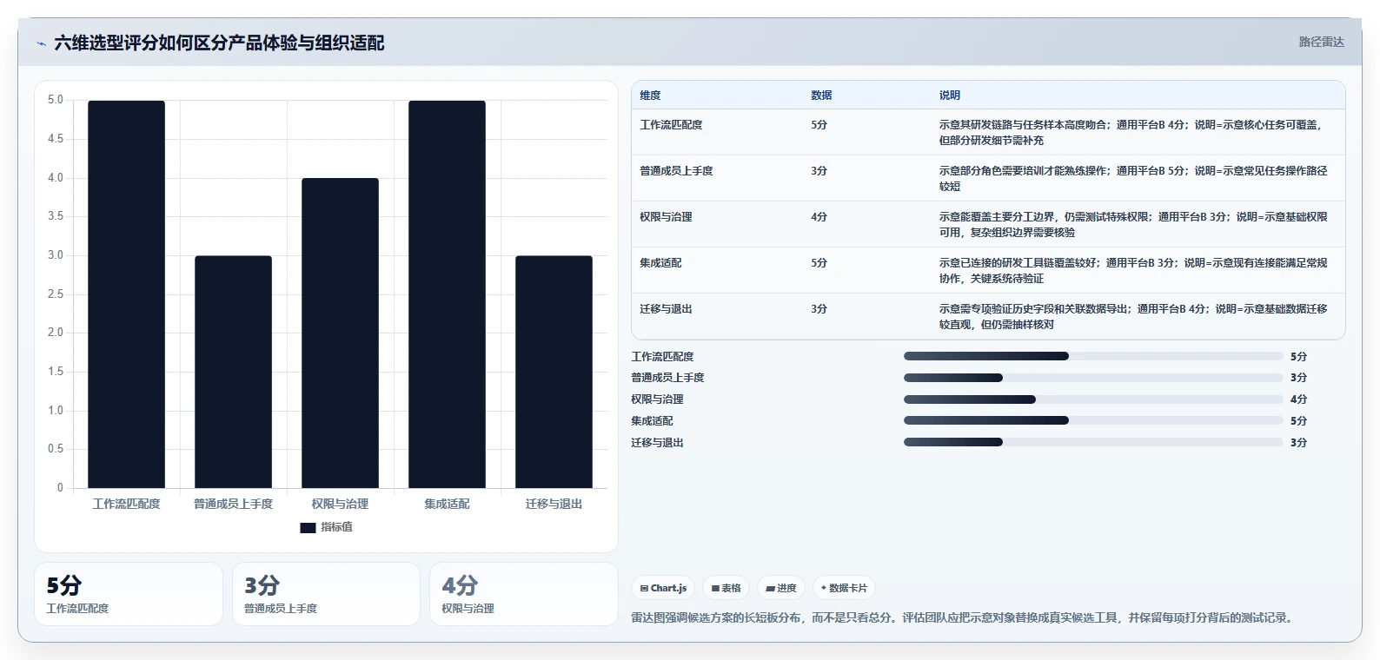Click the icon in the Chart.js chip
1380x660 pixels.
(644, 589)
